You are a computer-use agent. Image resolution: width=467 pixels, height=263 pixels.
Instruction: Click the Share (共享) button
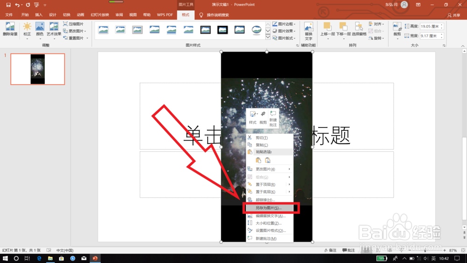click(453, 15)
